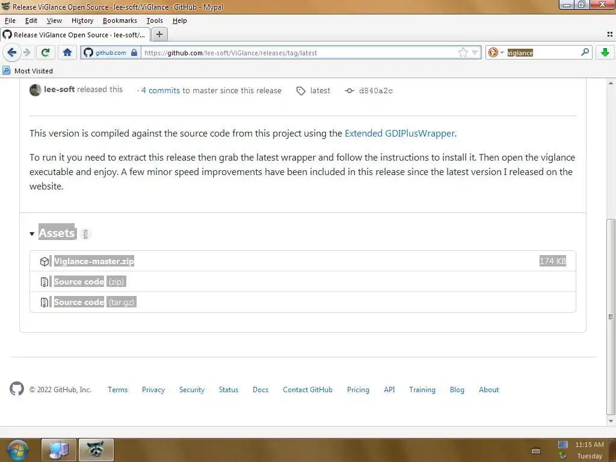Click the Assets heading
616x462 pixels.
57,233
